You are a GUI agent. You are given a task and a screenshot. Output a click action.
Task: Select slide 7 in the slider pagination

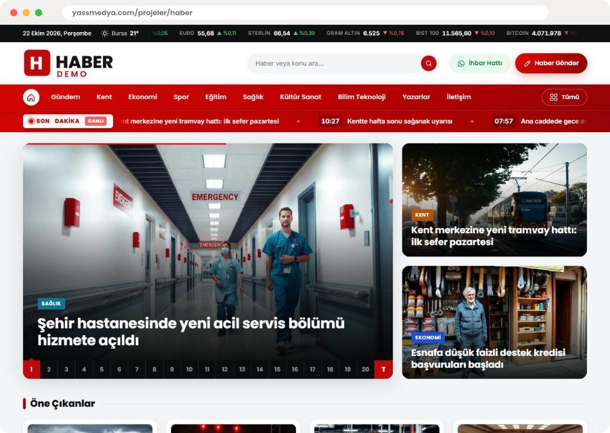pyautogui.click(x=137, y=369)
